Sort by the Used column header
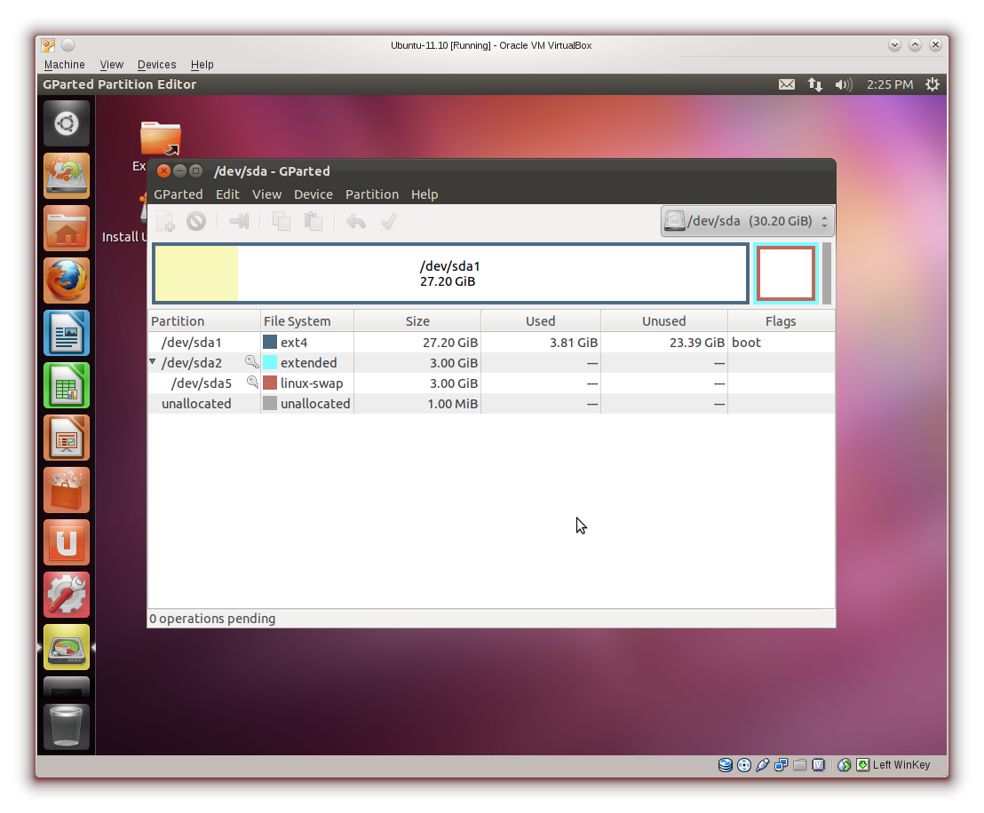984x813 pixels. (540, 321)
